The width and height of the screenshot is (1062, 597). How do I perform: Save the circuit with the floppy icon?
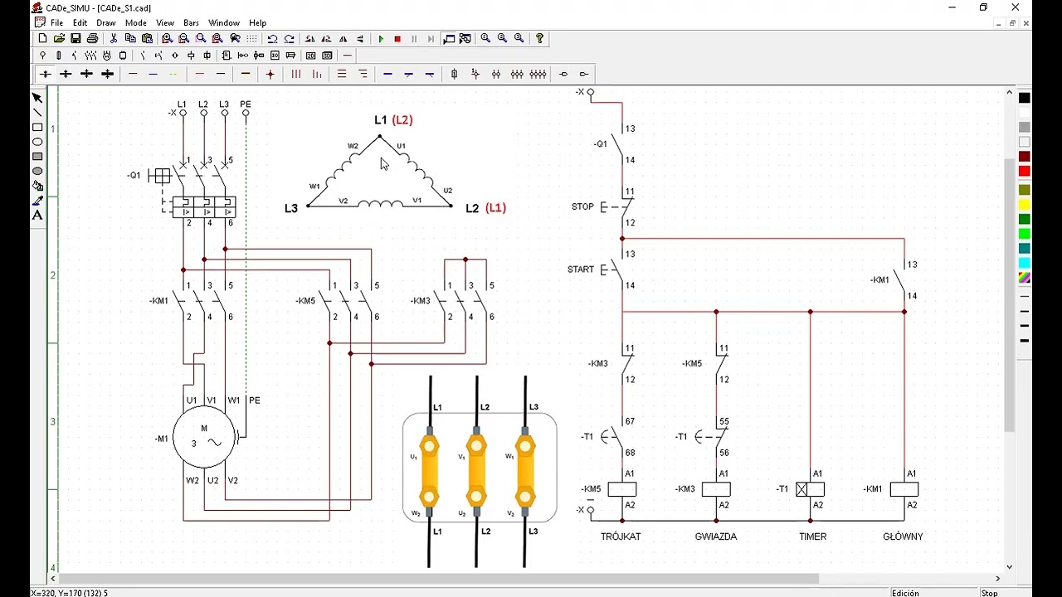76,39
